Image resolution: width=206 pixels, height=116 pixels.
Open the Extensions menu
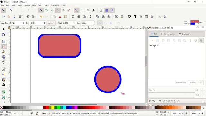click(55, 5)
